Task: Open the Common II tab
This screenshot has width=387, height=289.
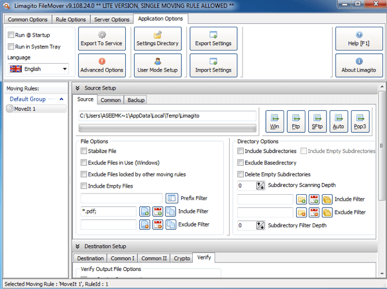Action: 154,258
